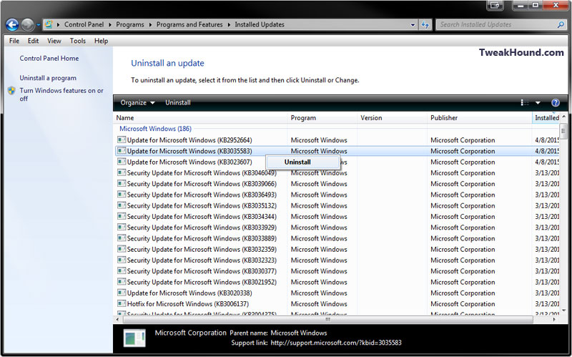Open the File menu
The width and height of the screenshot is (572, 357).
(x=14, y=41)
